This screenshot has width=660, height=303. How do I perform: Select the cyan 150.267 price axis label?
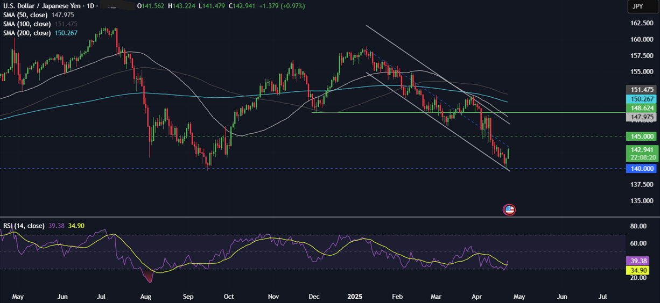(x=642, y=99)
